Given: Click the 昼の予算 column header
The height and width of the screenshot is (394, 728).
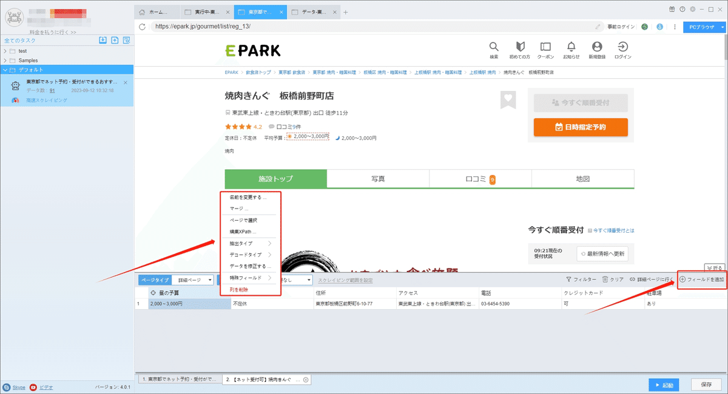Looking at the screenshot, I should (x=189, y=293).
